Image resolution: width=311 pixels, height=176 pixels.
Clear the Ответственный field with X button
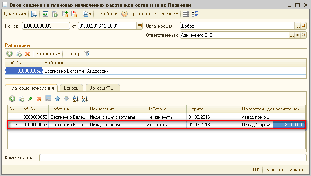[x=298, y=35]
